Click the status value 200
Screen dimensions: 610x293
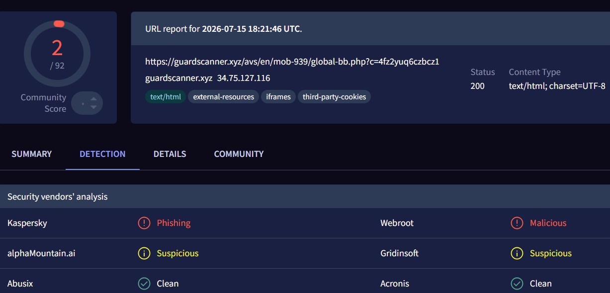click(x=477, y=86)
